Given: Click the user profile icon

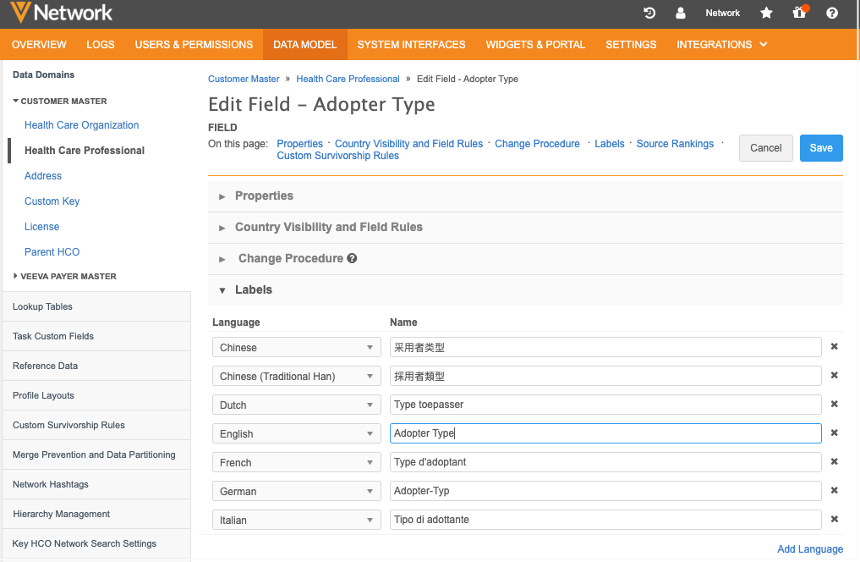Looking at the screenshot, I should tap(681, 13).
